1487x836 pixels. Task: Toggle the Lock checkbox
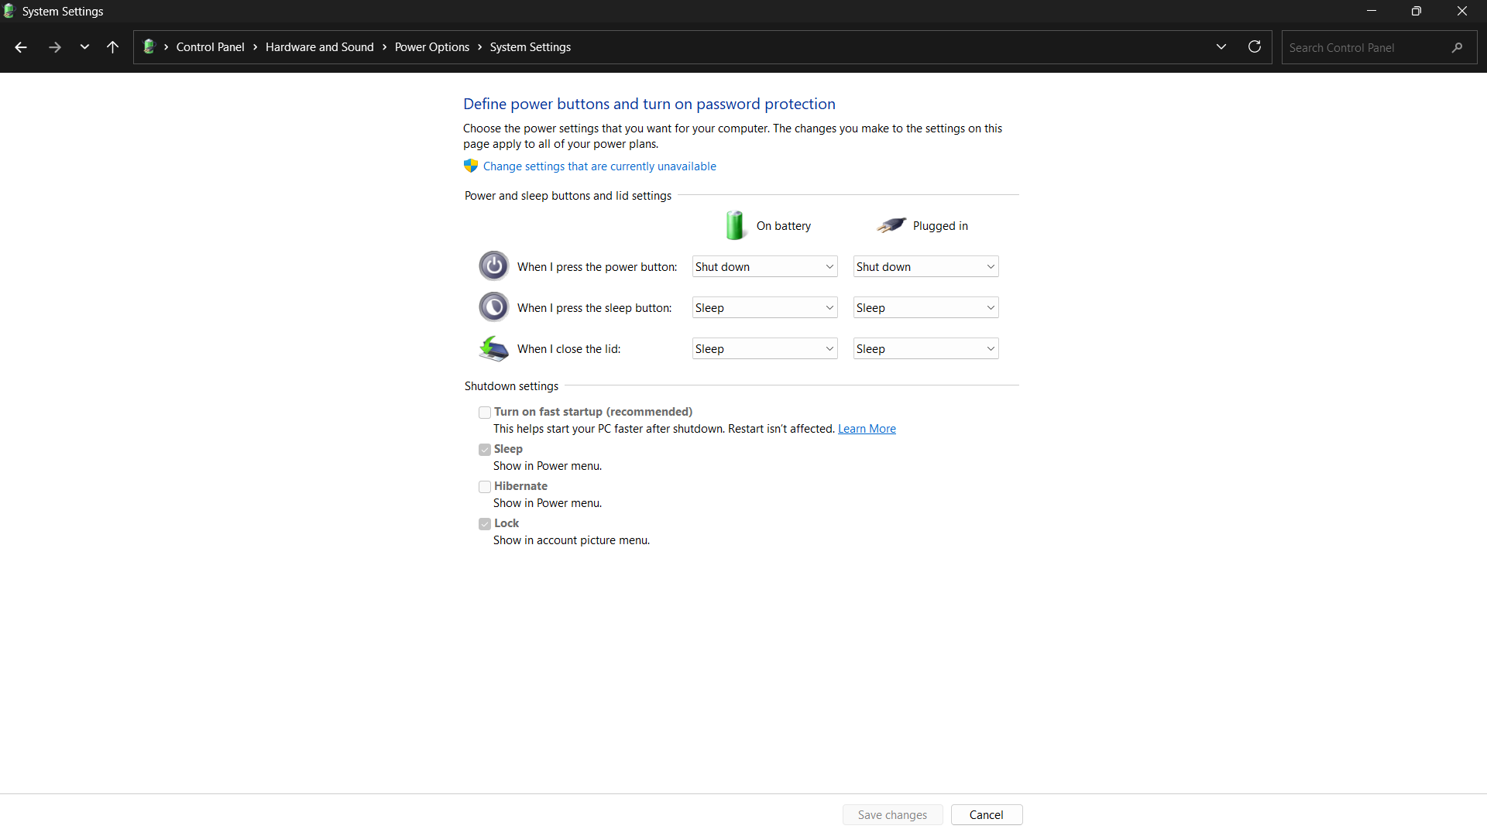[x=485, y=524]
